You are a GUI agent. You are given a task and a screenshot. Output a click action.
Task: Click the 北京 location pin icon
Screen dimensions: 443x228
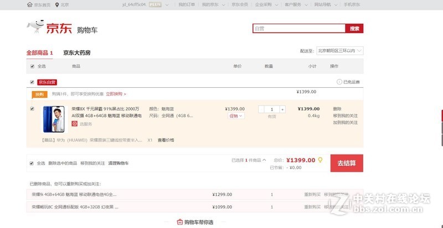(x=57, y=5)
